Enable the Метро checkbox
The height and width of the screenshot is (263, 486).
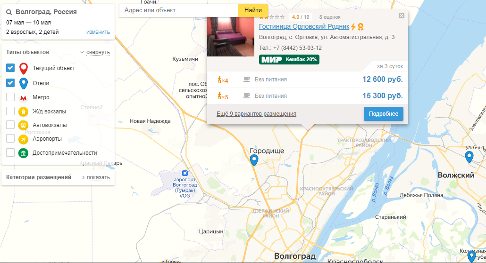tap(10, 97)
